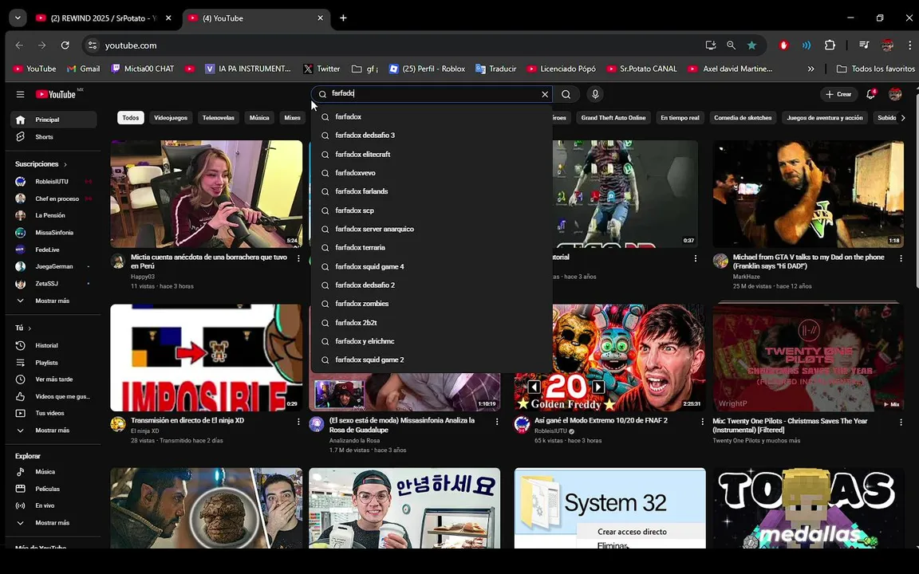The height and width of the screenshot is (574, 919).
Task: Start voice search with microphone icon
Action: click(x=595, y=94)
